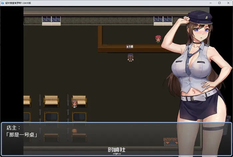The width and height of the screenshot is (233, 157).
Task: Click the brown-haired customer seated at the bench
Action: tap(75, 104)
